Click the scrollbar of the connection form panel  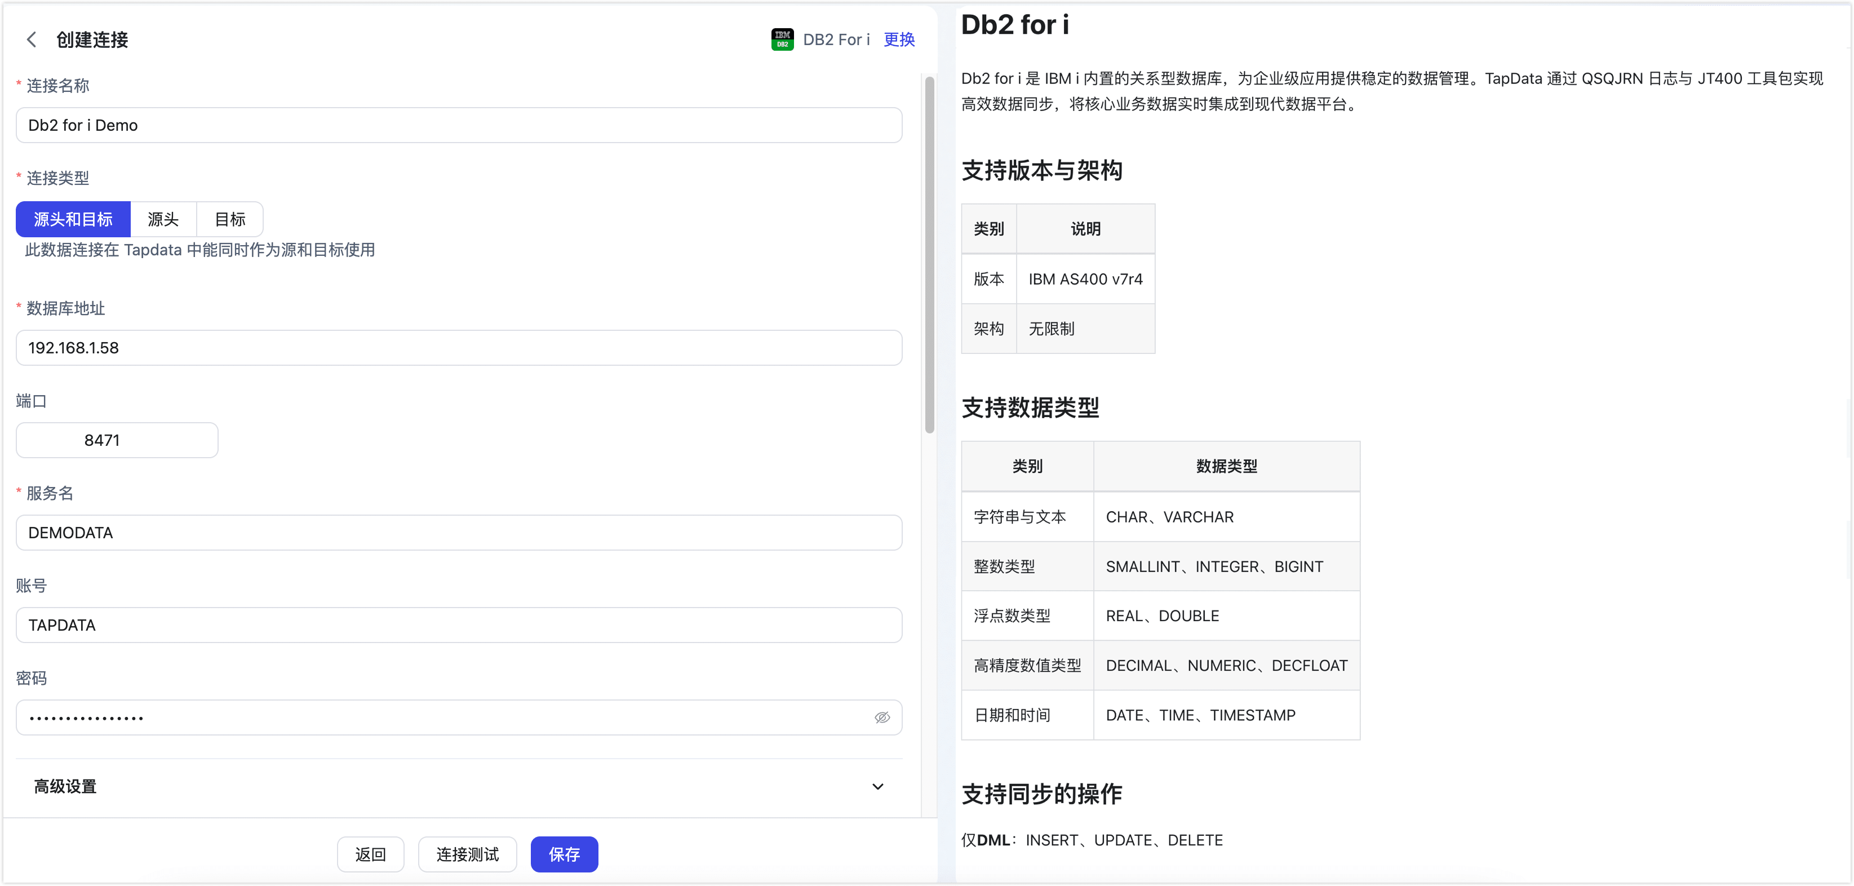tap(928, 259)
